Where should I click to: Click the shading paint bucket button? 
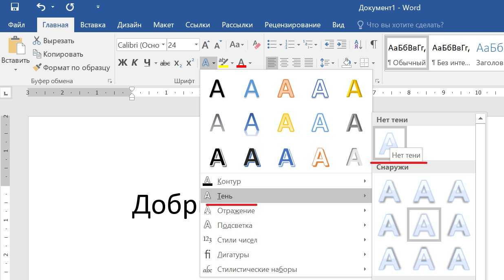tap(347, 63)
